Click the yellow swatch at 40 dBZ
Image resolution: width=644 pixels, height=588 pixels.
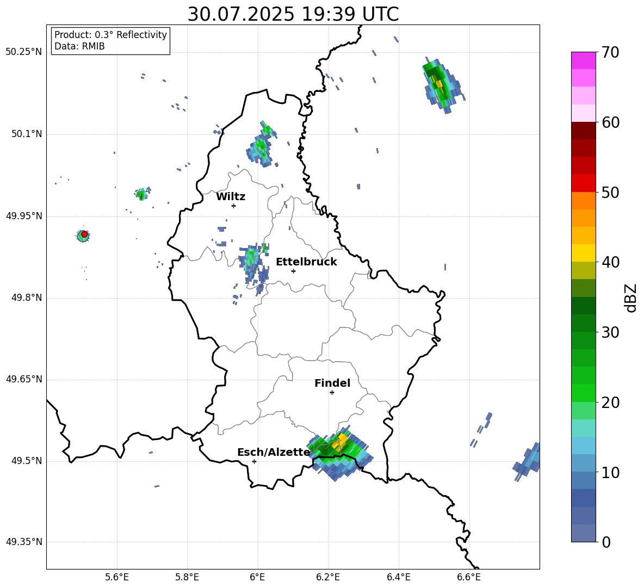583,253
